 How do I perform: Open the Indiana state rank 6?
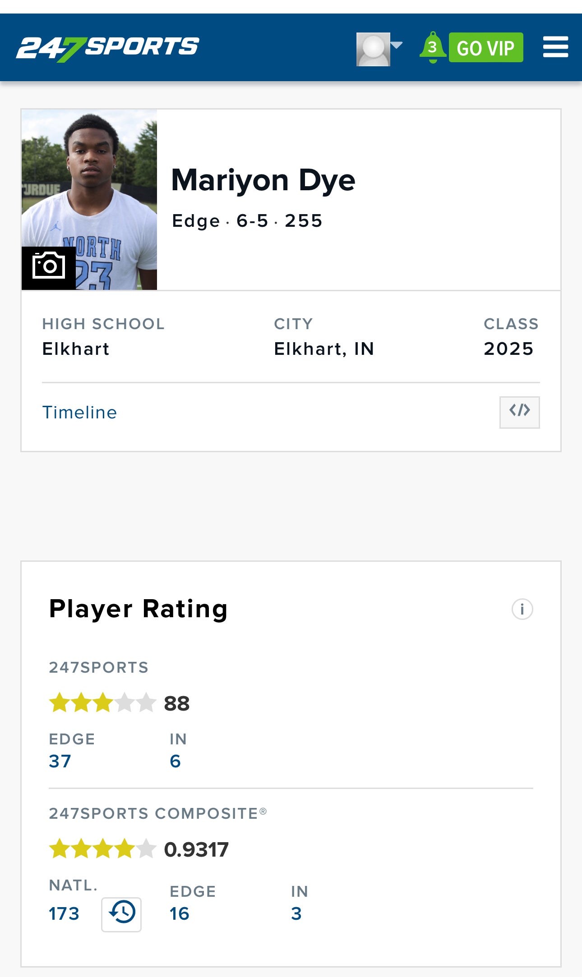(175, 761)
